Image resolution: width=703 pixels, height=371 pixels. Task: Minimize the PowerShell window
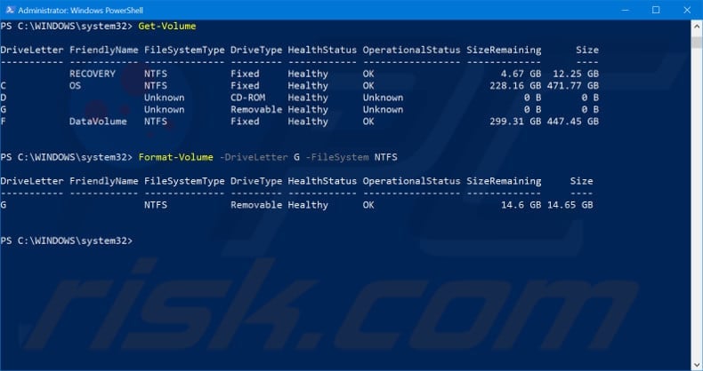[626, 10]
